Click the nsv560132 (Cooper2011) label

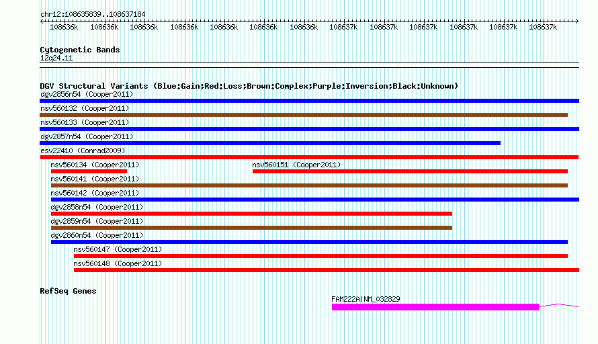(x=85, y=108)
